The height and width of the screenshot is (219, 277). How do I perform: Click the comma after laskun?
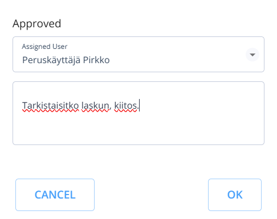pyautogui.click(x=110, y=109)
